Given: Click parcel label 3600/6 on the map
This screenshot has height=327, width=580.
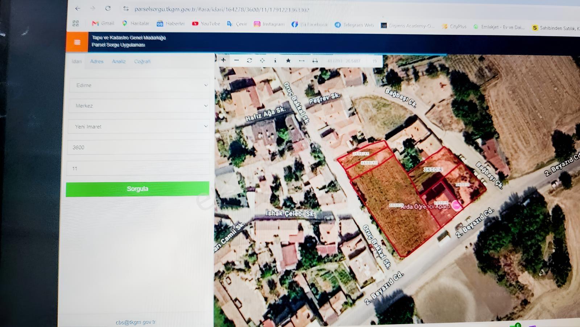Looking at the screenshot, I should click(433, 169).
